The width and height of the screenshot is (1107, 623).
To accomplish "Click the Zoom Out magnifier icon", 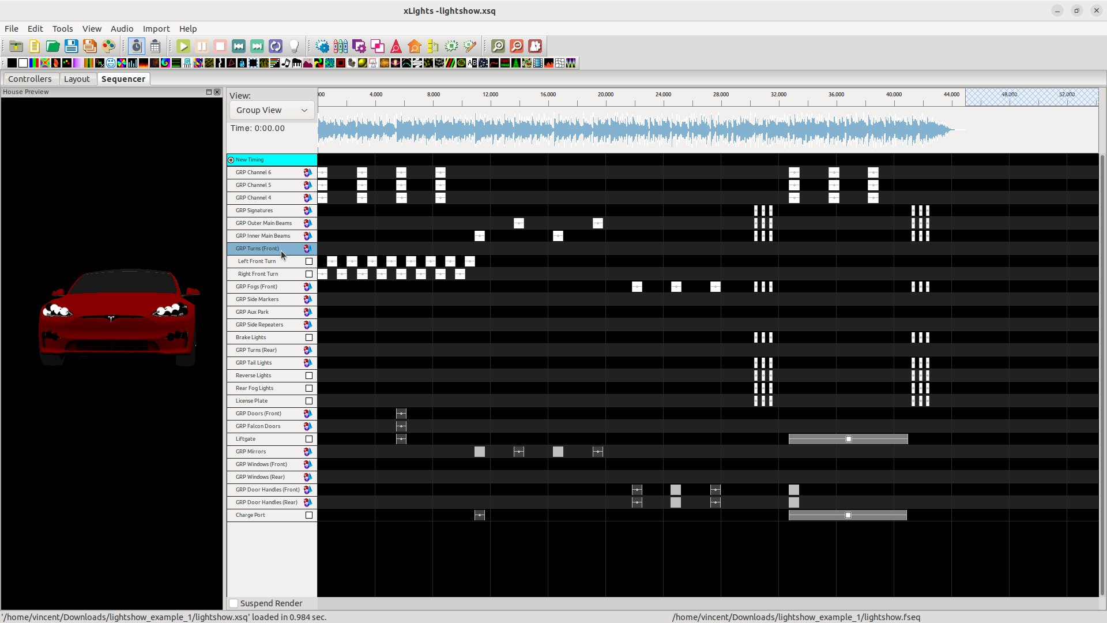I will pyautogui.click(x=517, y=46).
